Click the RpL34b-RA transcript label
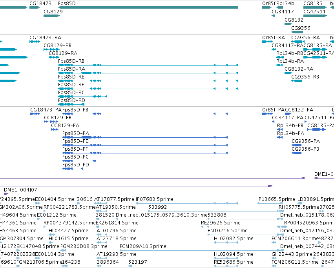334x268 pixels. point(290,61)
